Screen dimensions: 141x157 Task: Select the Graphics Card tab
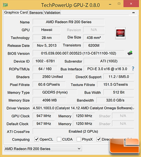[x=16, y=12]
